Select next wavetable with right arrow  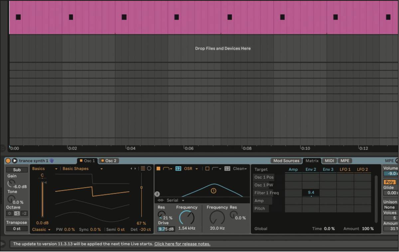136,169
